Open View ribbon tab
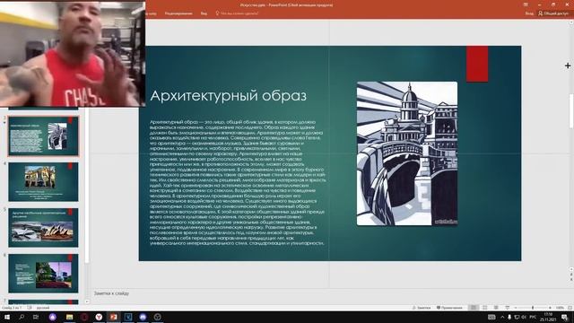 204,13
